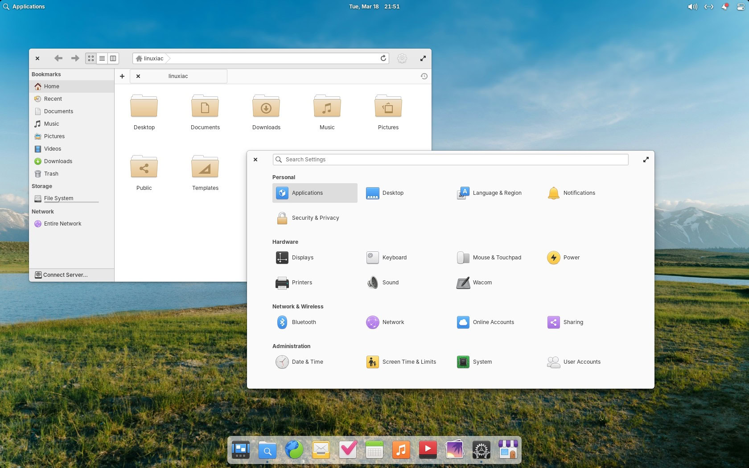Open the Applications menu in top panel
Viewport: 749px width, 468px height.
(24, 7)
